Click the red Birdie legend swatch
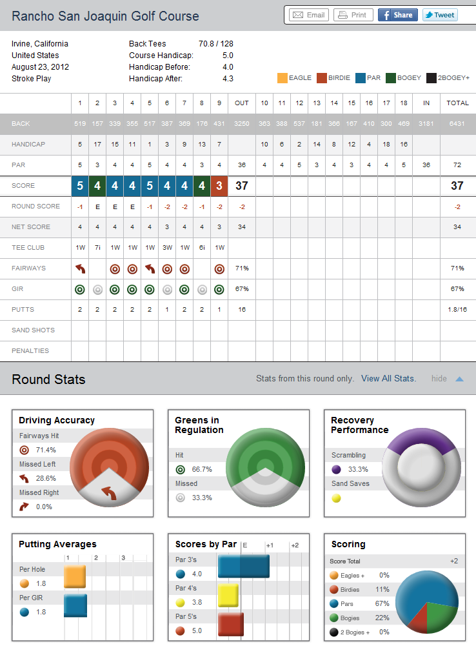 (321, 78)
